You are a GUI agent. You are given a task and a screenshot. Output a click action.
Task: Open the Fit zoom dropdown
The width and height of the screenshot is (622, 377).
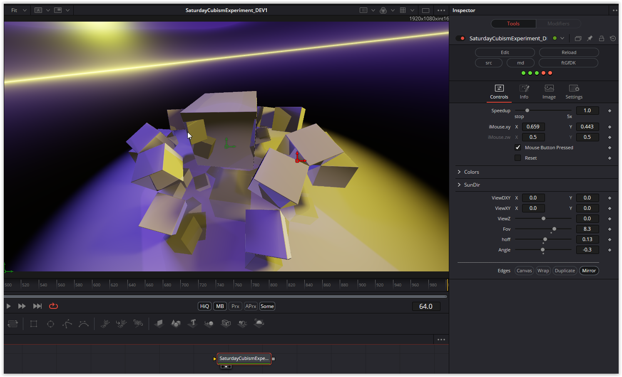19,10
